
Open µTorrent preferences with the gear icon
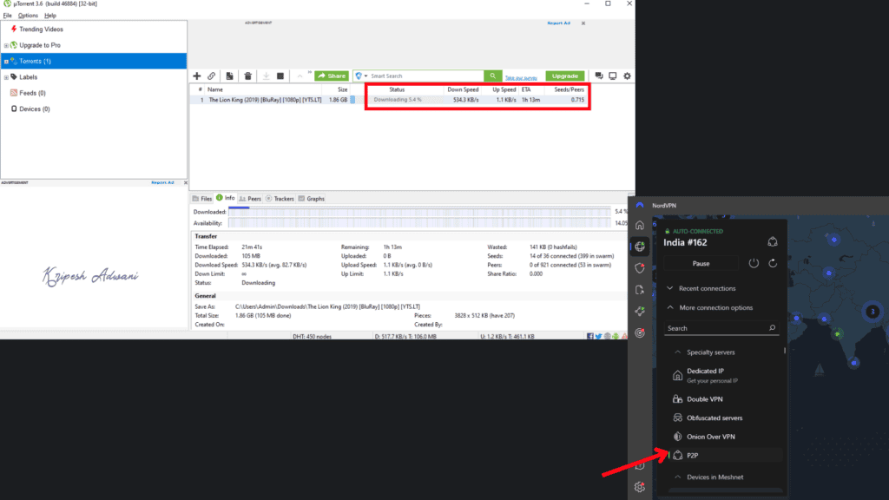pyautogui.click(x=627, y=76)
